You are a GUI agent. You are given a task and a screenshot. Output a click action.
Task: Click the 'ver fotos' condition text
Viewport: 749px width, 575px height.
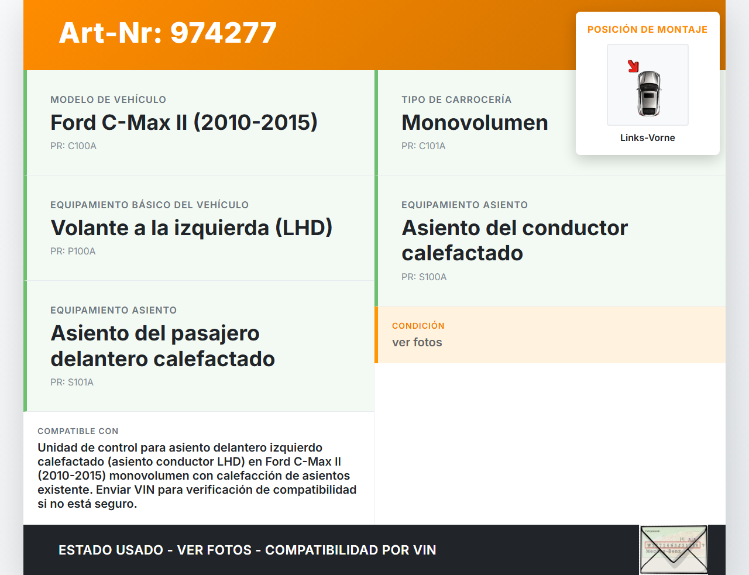click(x=417, y=342)
